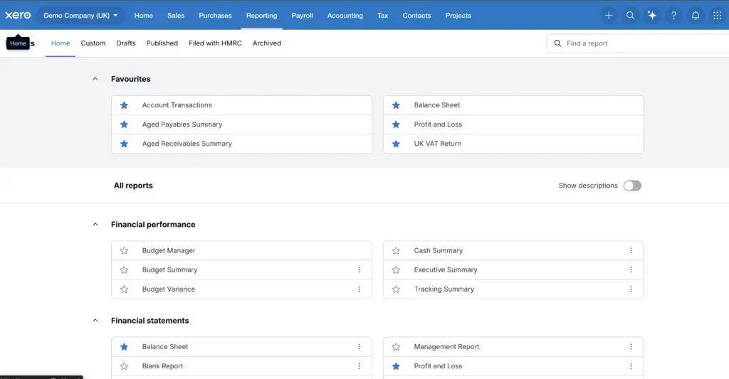
Task: Open Account Transactions report
Action: point(177,105)
